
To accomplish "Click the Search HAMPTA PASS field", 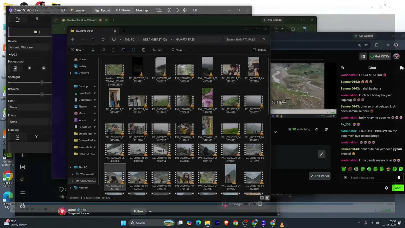I will click(x=246, y=40).
